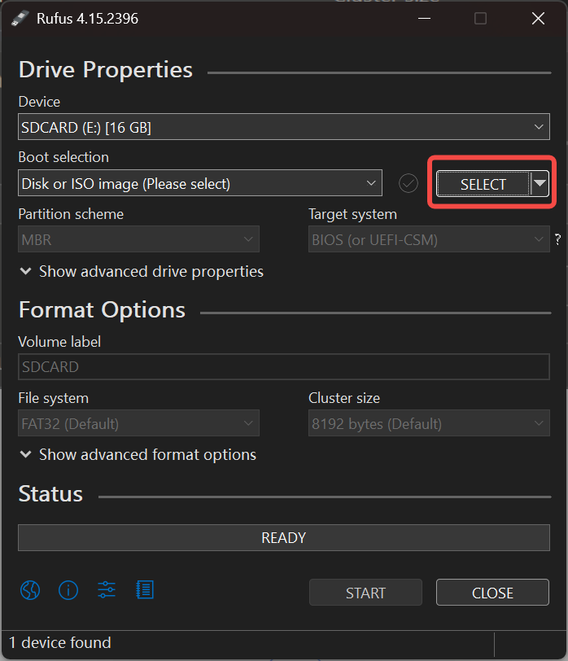The width and height of the screenshot is (568, 661).
Task: Close the Rufus window with X
Action: [x=538, y=19]
